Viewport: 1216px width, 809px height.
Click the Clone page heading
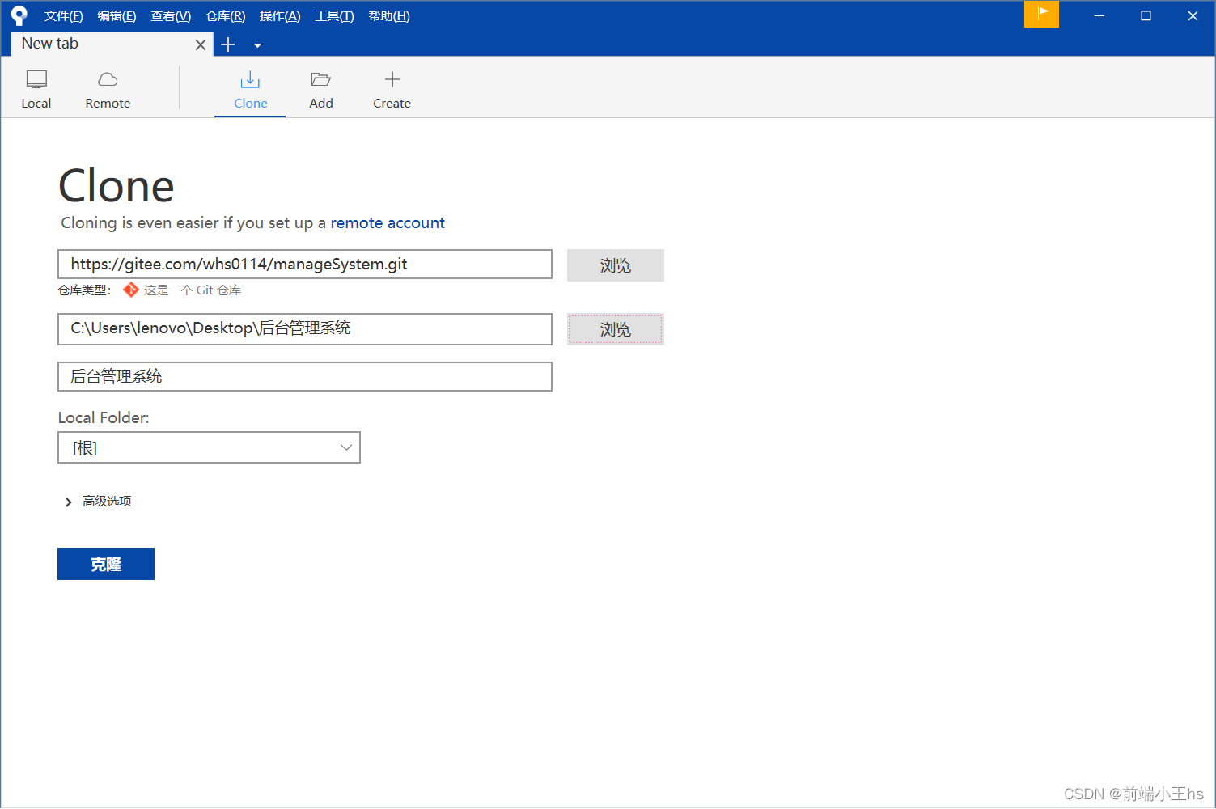tap(117, 186)
